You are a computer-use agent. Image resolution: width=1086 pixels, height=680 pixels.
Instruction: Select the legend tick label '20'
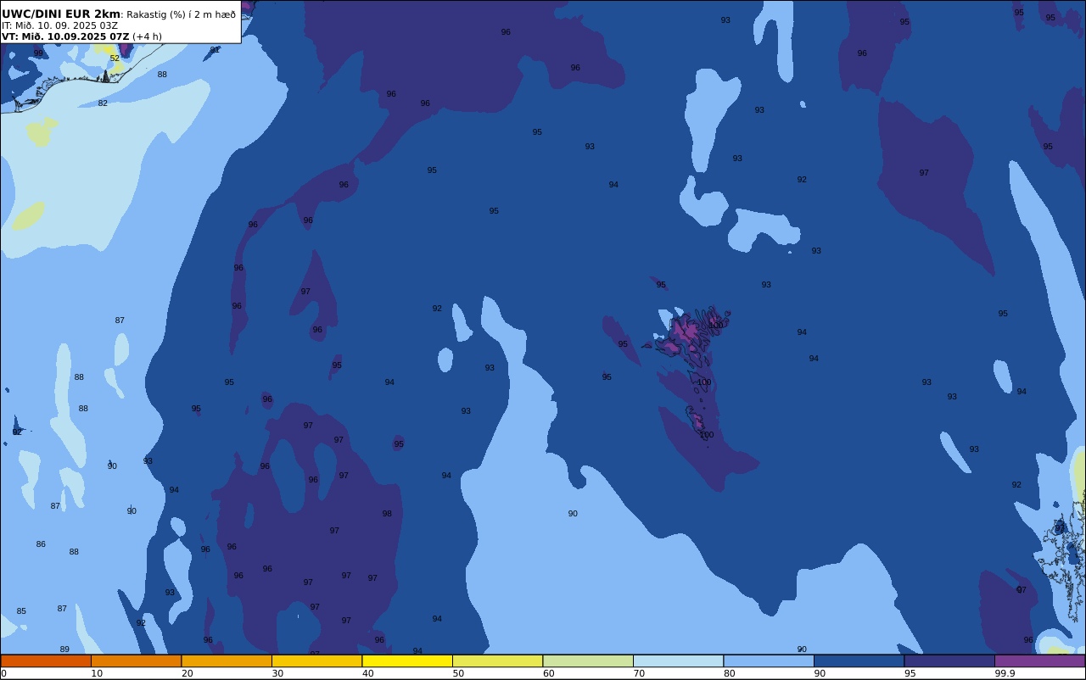[188, 673]
